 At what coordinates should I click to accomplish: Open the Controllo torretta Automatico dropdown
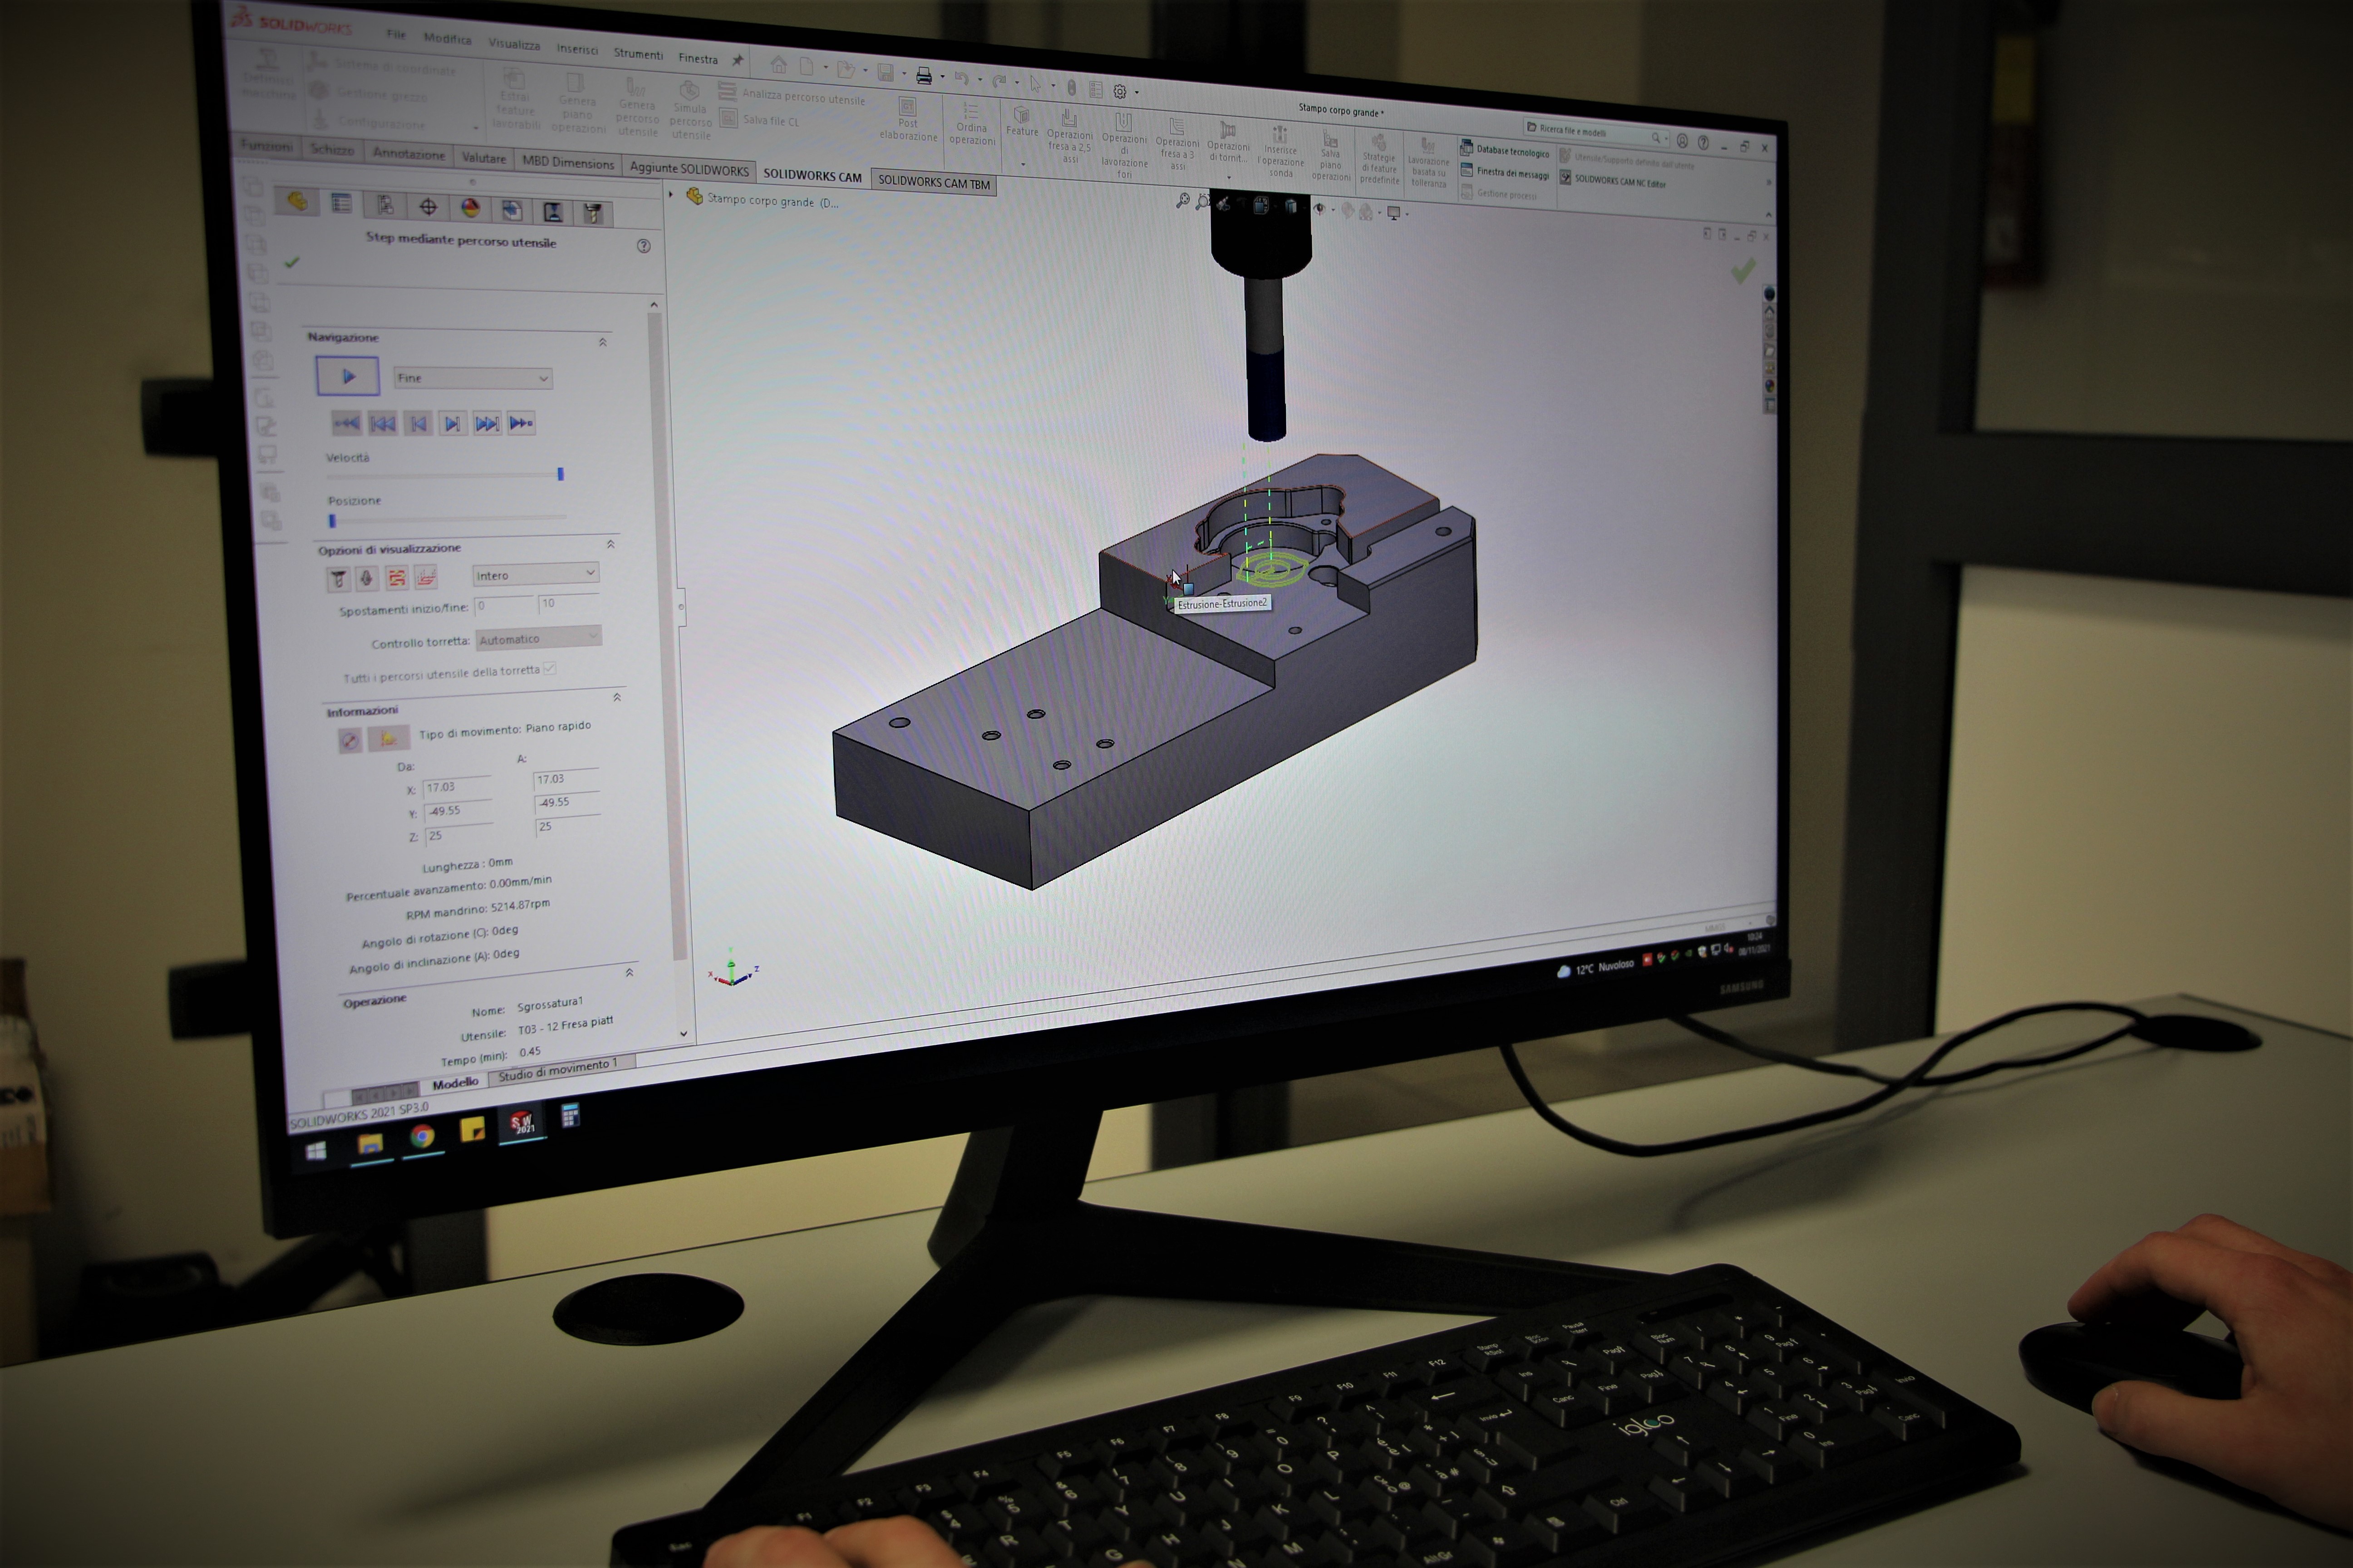[x=538, y=638]
